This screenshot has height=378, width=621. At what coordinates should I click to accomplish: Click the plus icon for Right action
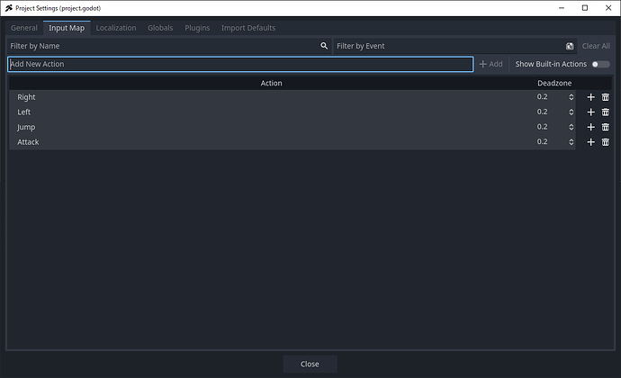[590, 97]
